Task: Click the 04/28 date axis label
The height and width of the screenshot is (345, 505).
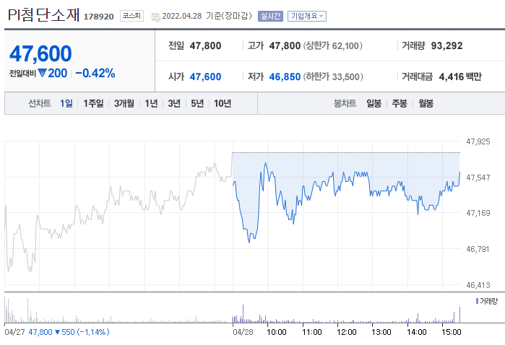Action: 243,332
